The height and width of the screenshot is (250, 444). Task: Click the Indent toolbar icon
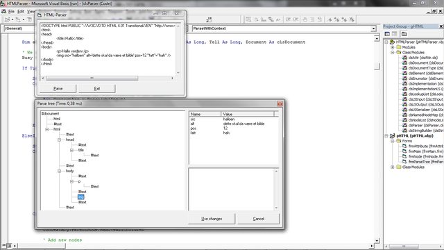tap(289, 19)
